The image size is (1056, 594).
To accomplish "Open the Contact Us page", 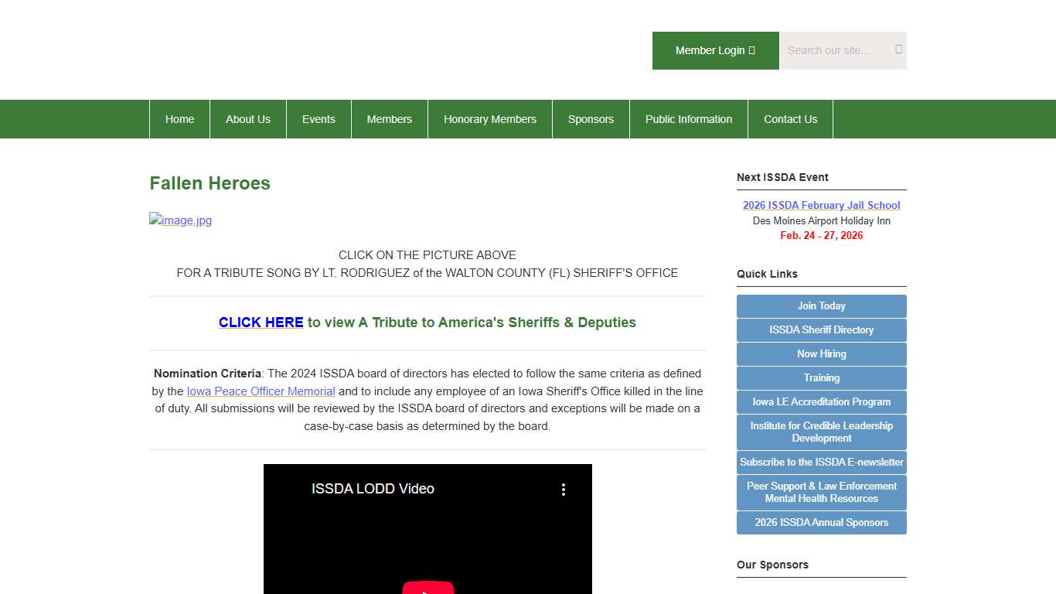I will (x=790, y=119).
